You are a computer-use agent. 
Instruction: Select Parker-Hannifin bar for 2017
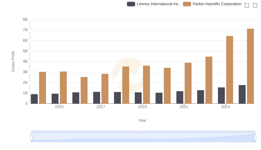tap(105, 89)
